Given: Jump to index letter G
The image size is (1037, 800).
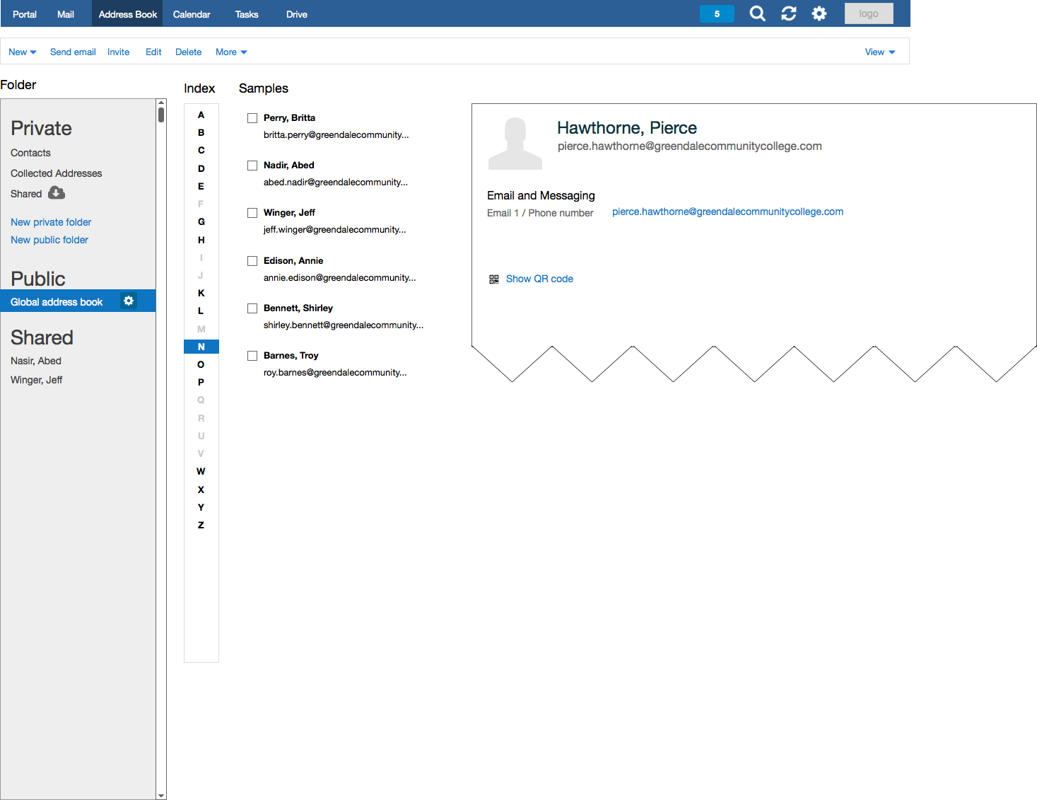Looking at the screenshot, I should (201, 221).
